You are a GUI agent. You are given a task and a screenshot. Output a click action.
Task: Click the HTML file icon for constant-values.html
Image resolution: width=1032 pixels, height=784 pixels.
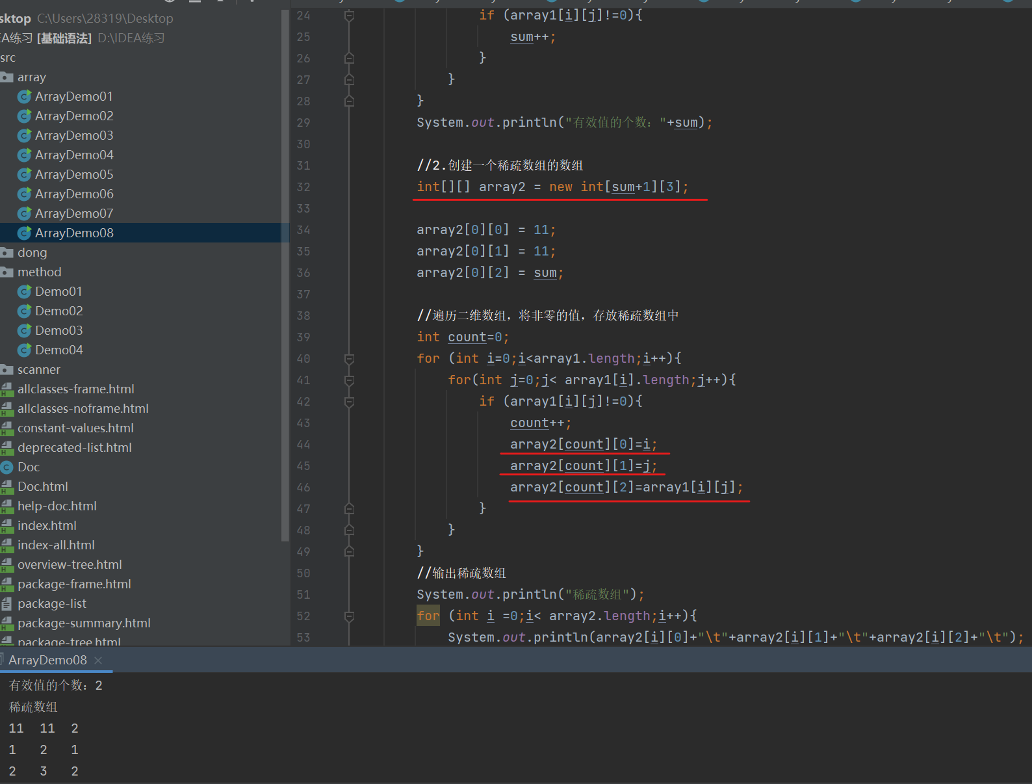7,428
